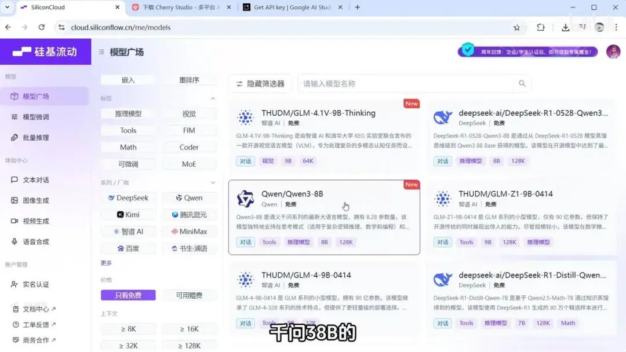Toggle the 重排序 filter

(189, 80)
